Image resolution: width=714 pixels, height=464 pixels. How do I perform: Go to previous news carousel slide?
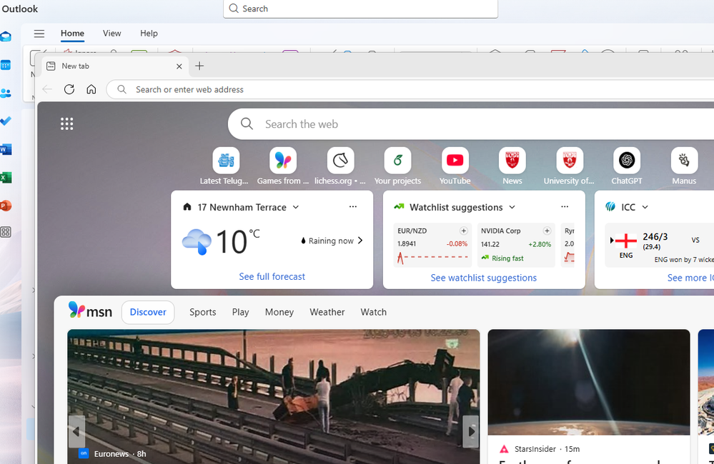(x=76, y=430)
